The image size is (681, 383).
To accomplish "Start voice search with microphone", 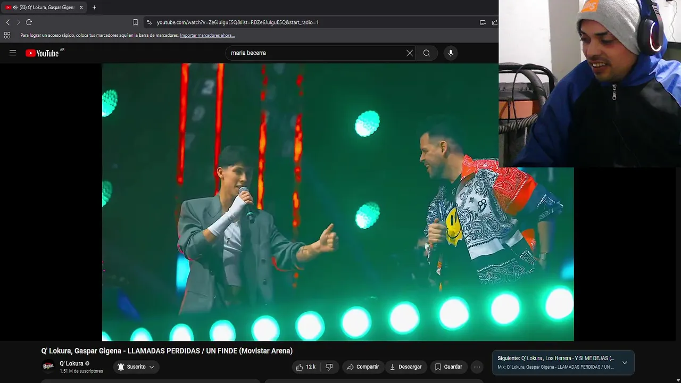I will (451, 53).
